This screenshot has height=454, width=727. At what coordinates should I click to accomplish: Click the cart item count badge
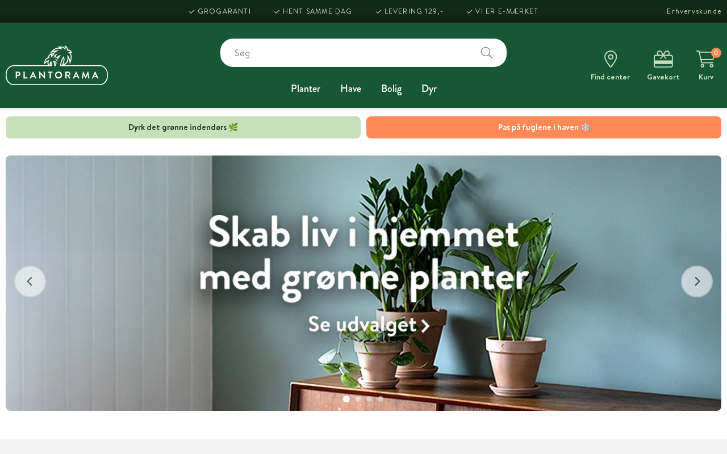point(716,53)
